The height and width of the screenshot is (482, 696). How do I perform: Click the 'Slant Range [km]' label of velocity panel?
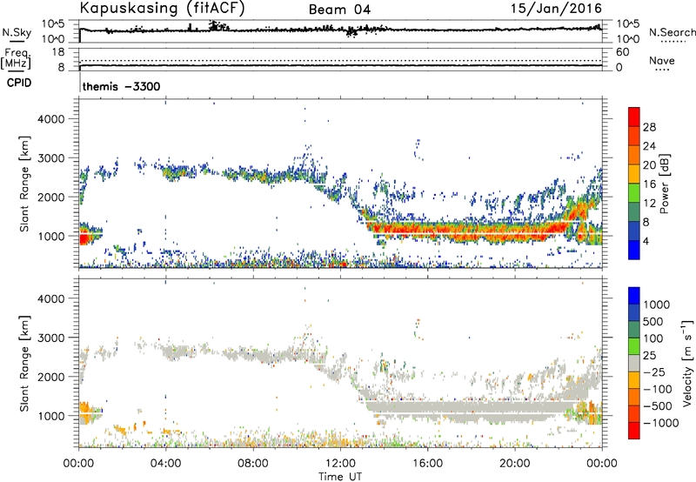pyautogui.click(x=24, y=363)
